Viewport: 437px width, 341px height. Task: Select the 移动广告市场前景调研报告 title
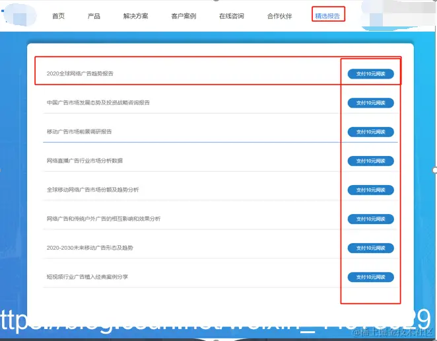click(x=79, y=132)
